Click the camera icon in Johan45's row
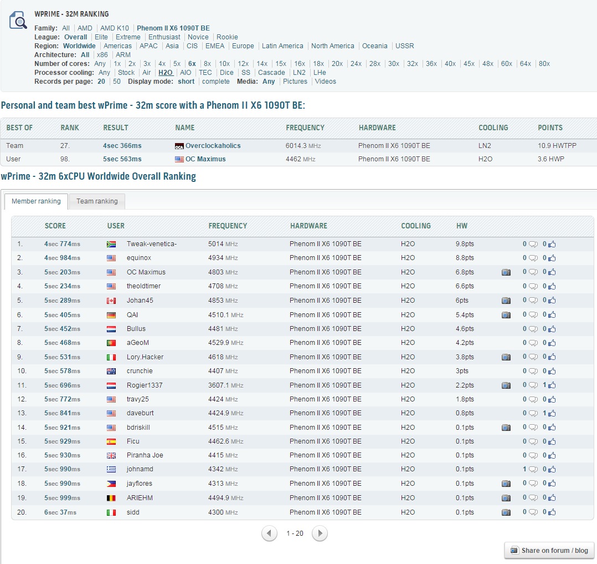Image resolution: width=597 pixels, height=564 pixels. 506,301
